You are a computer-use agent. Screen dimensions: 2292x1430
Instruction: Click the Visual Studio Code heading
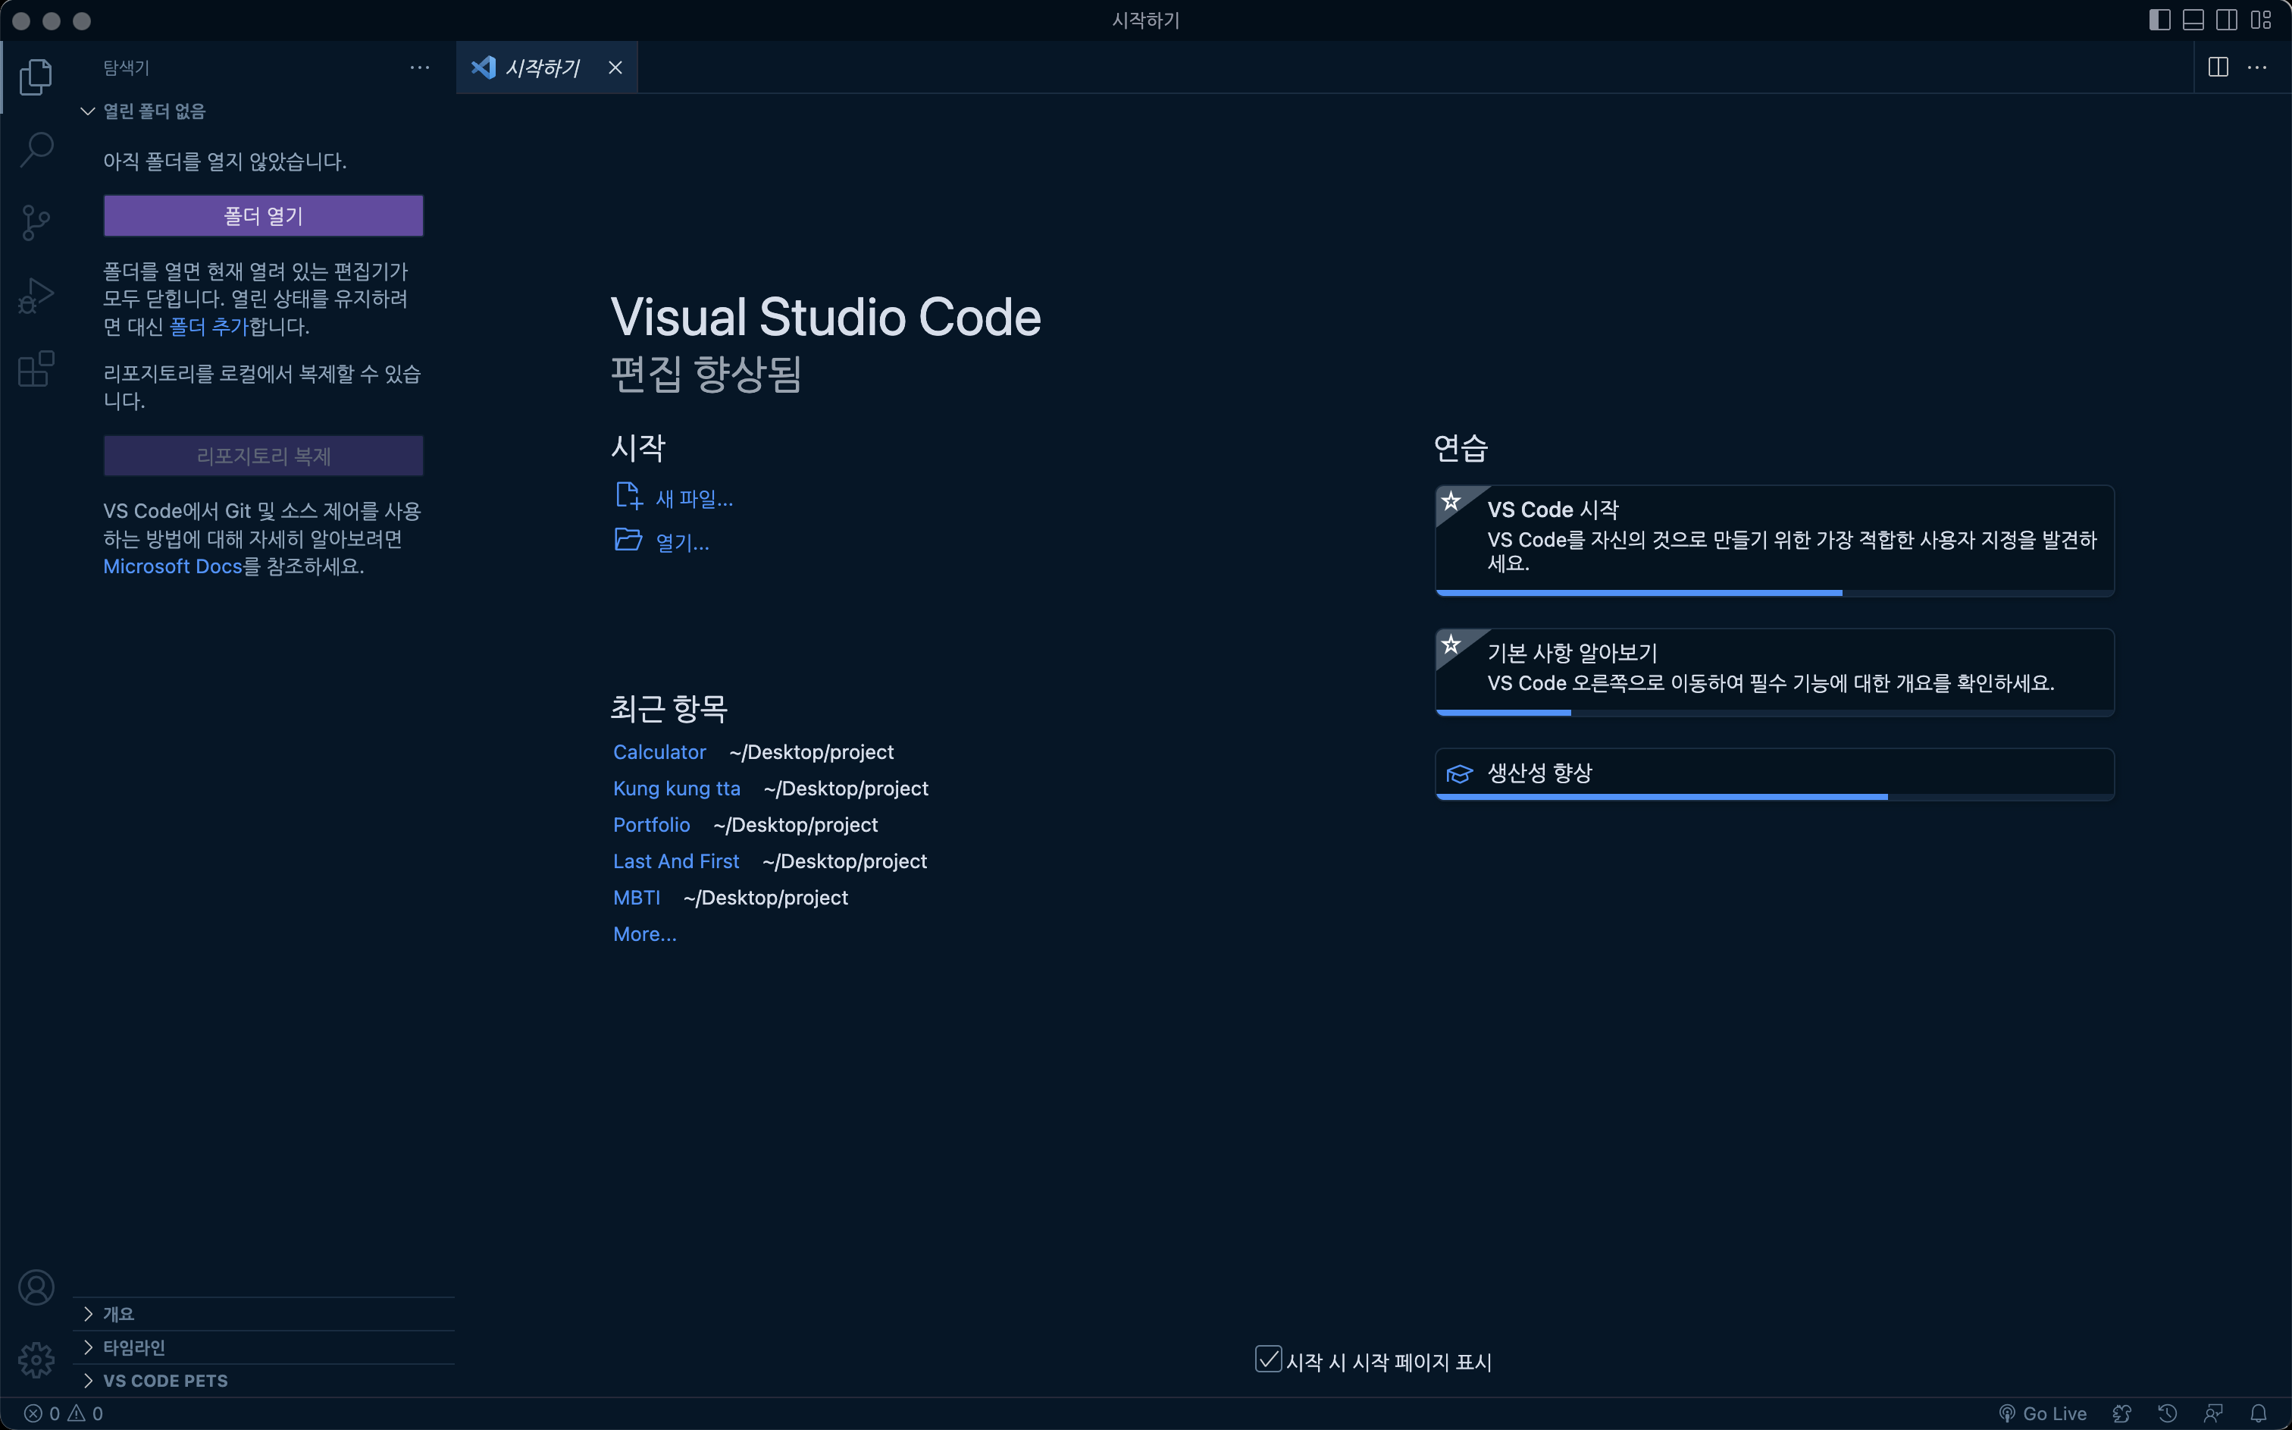[x=825, y=317]
